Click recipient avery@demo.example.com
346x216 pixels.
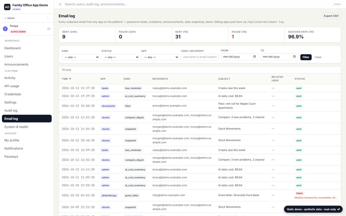(x=170, y=106)
